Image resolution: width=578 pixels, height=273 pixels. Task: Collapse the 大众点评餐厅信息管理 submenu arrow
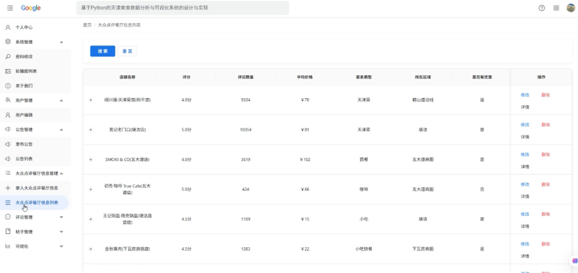tap(61, 173)
